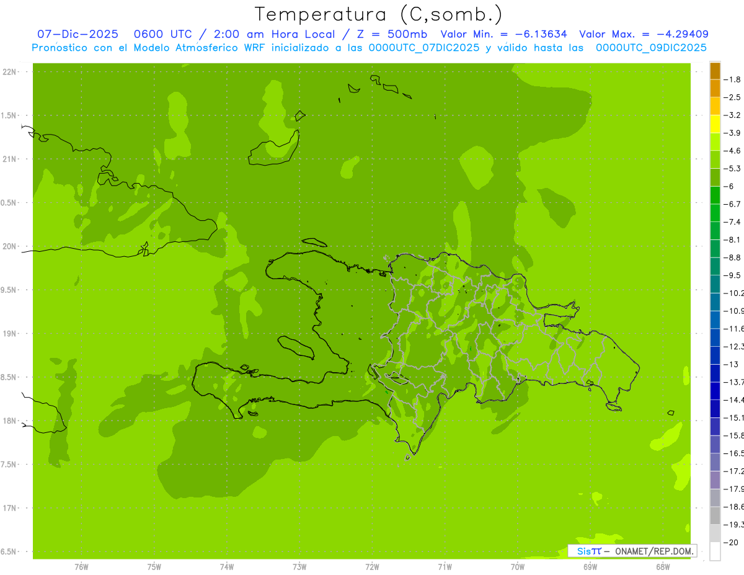Click the 22N latitude label
This screenshot has width=744, height=575.
pos(9,71)
